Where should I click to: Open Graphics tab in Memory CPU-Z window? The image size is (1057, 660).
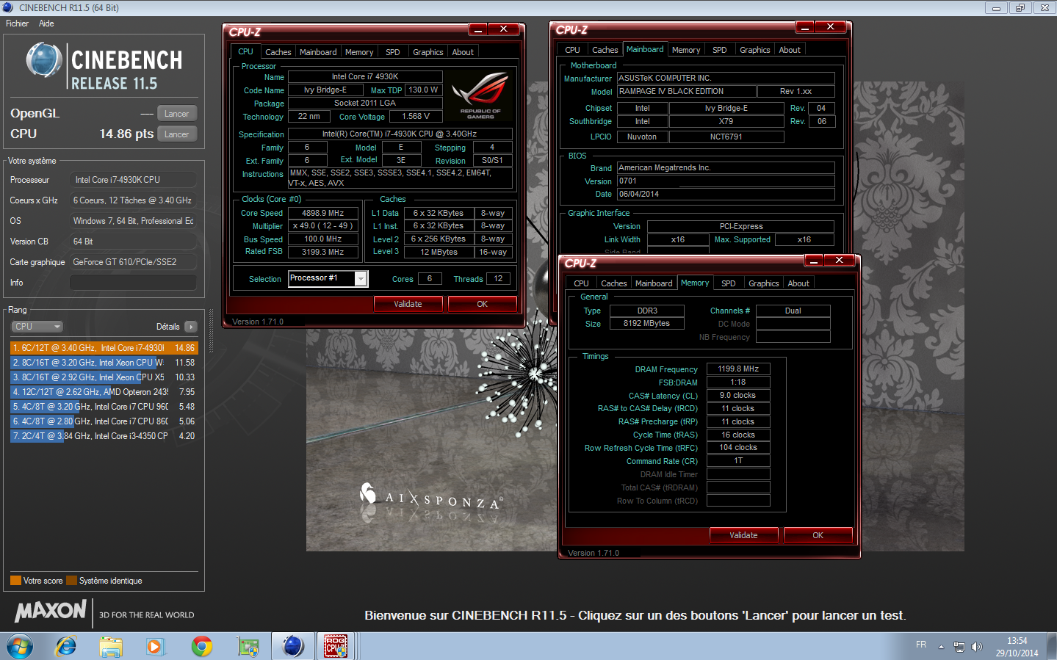(764, 283)
